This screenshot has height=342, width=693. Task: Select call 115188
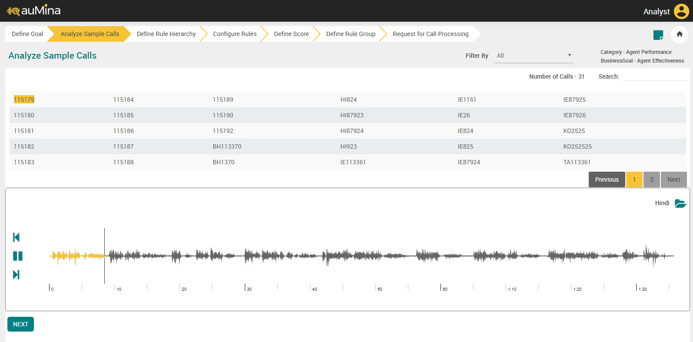[123, 162]
